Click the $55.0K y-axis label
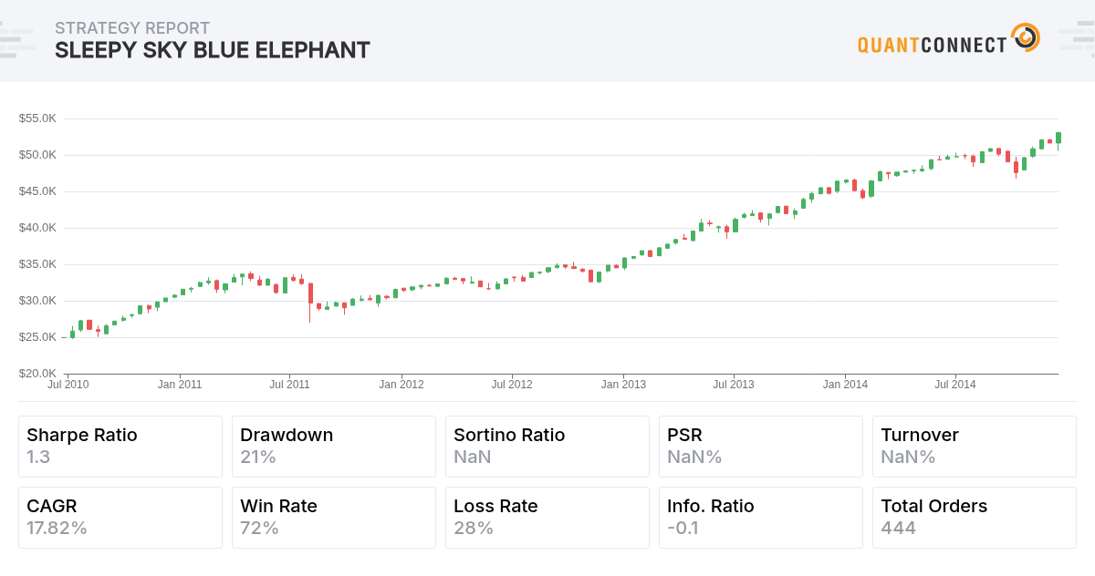 [x=37, y=118]
